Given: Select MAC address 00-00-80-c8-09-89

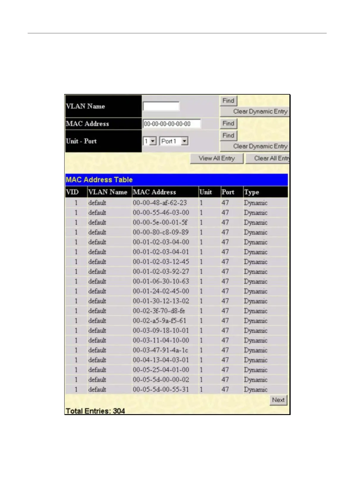Looking at the screenshot, I should [161, 232].
